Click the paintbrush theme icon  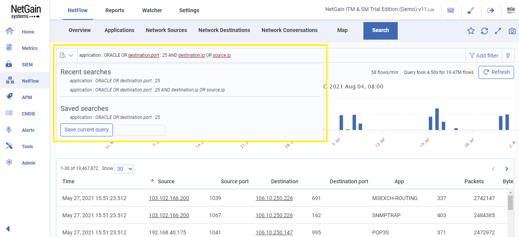[471, 10]
